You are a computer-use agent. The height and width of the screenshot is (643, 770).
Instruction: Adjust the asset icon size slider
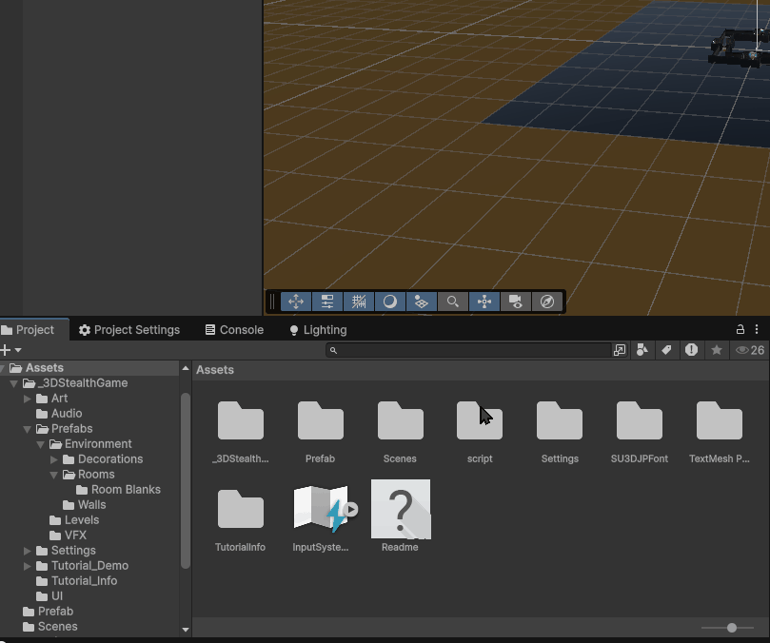pos(731,628)
